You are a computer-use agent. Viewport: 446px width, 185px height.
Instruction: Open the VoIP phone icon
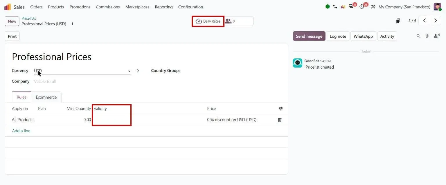335,7
